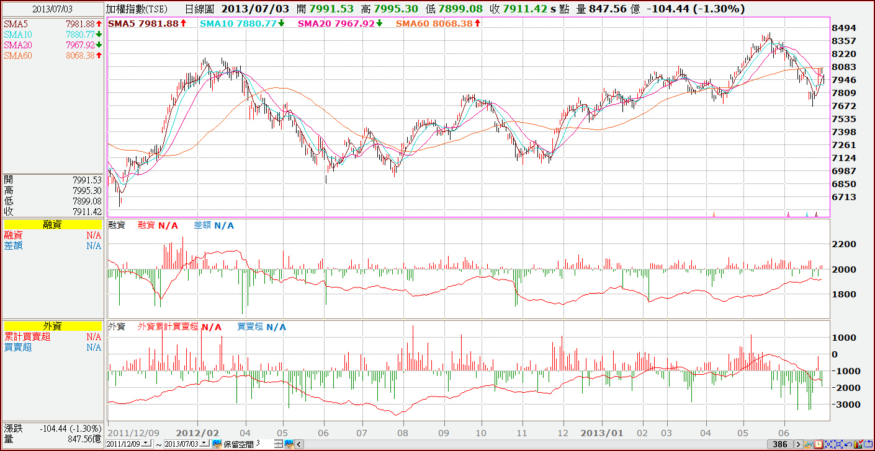The height and width of the screenshot is (451, 875).
Task: Click the 日線圖 chart type label
Action: pos(200,9)
